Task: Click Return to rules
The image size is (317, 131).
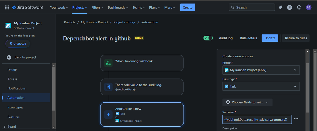Action: pos(296,38)
